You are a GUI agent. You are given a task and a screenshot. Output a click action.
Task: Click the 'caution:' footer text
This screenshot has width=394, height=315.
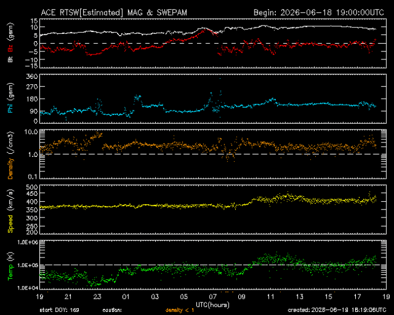coord(112,310)
